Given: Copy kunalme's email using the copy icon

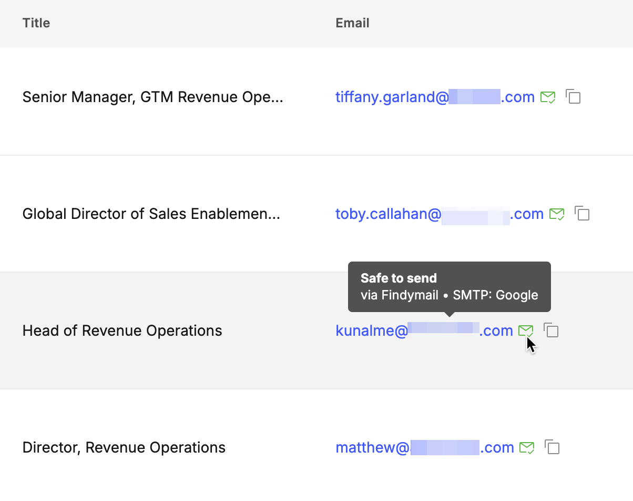Looking at the screenshot, I should point(551,330).
